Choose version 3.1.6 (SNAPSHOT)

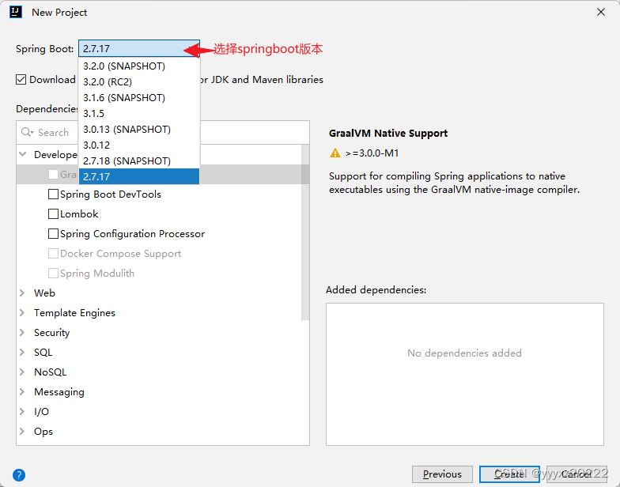(x=139, y=98)
